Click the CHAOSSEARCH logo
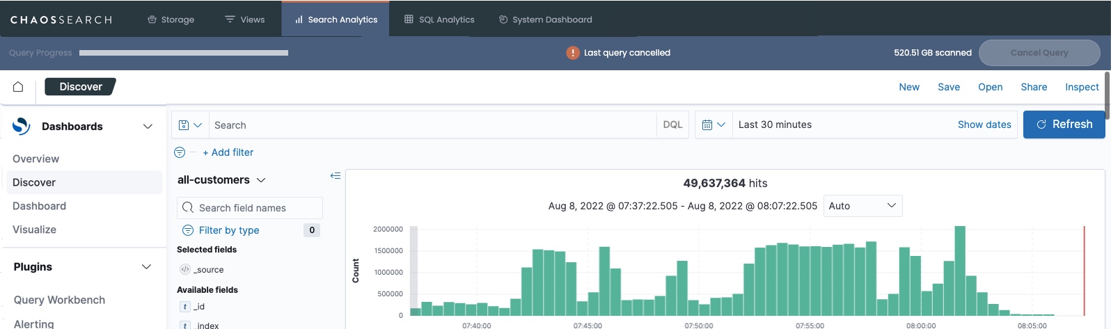Viewport: 1111px width, 329px height. 61,19
